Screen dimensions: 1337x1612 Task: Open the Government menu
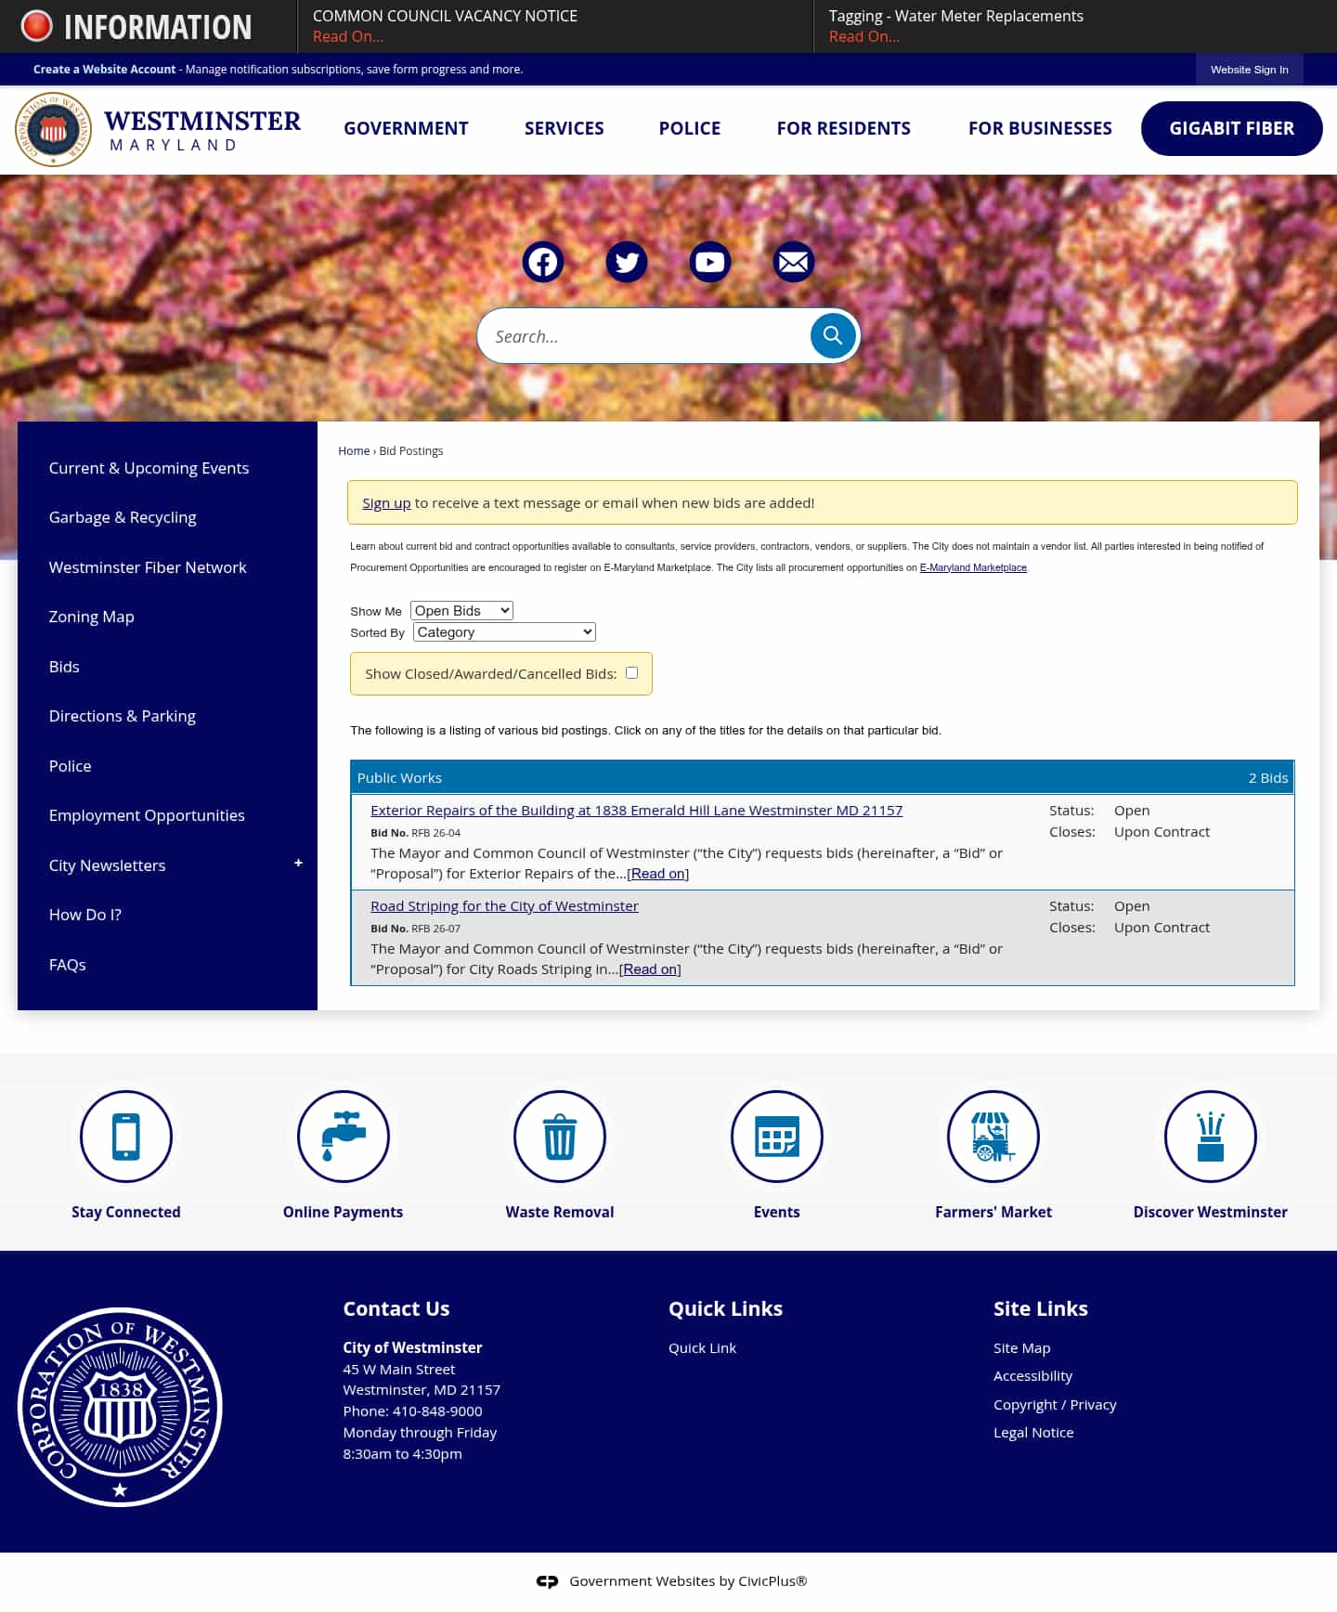tap(406, 128)
